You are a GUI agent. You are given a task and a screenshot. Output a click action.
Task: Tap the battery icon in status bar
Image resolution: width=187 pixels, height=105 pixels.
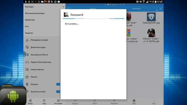(155, 2)
